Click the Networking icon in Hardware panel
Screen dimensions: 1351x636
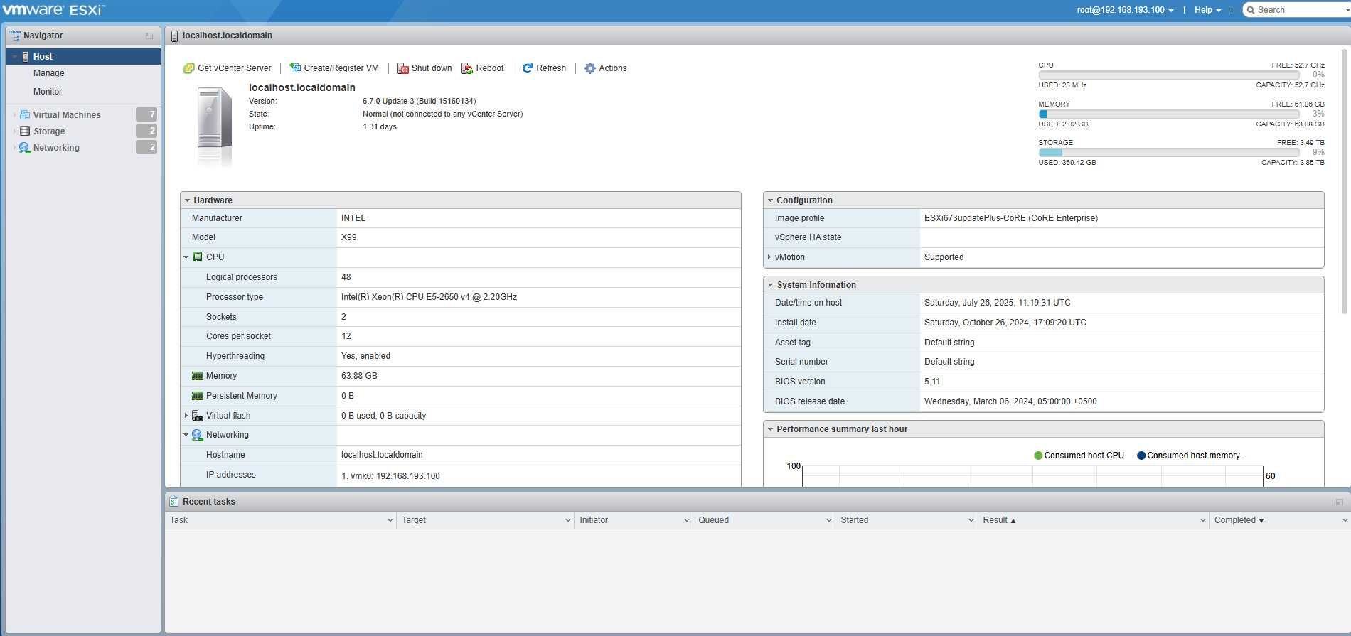[198, 435]
